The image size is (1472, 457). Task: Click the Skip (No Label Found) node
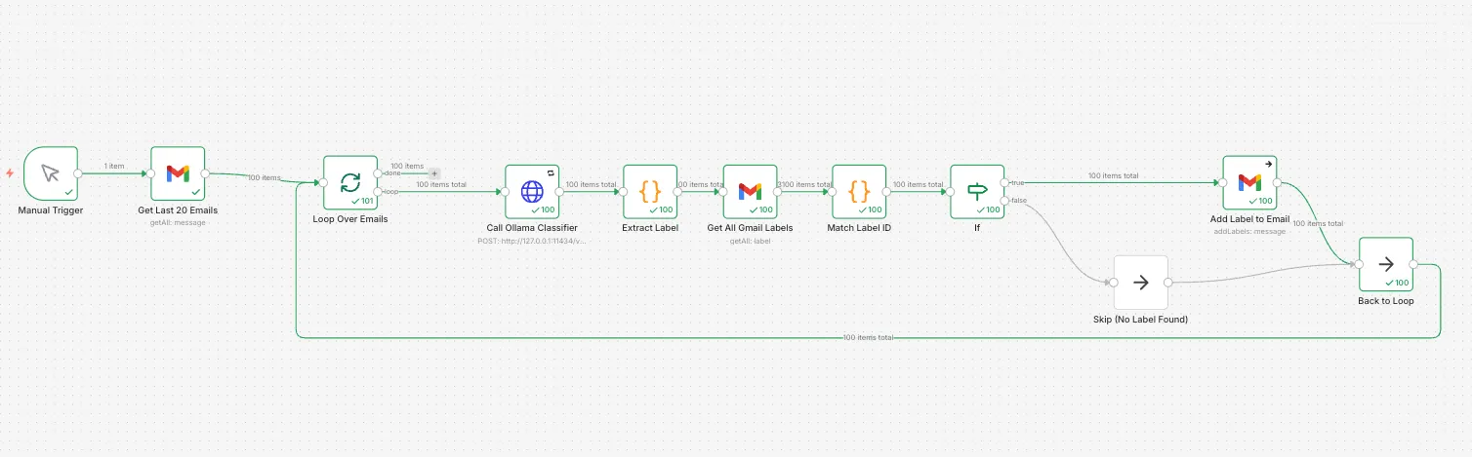click(x=1140, y=283)
